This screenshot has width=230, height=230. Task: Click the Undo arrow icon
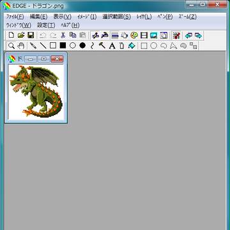pyautogui.click(x=43, y=35)
